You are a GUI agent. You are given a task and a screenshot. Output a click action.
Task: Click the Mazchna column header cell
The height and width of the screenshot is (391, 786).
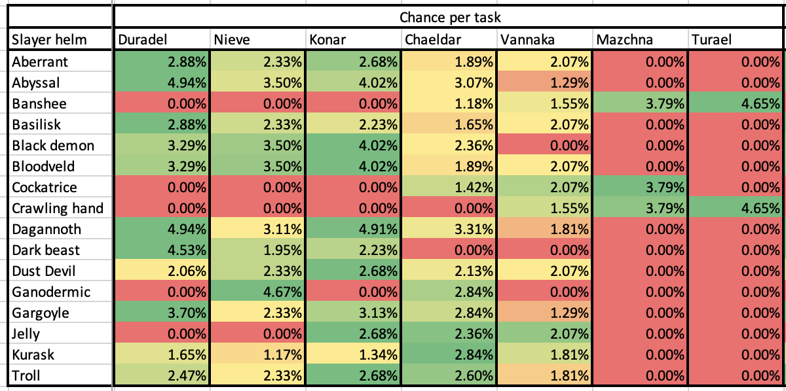(641, 40)
